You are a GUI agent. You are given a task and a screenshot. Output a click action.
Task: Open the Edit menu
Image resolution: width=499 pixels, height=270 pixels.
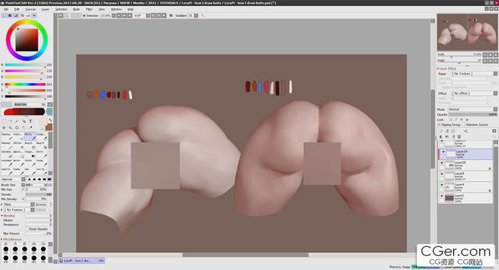(x=16, y=9)
